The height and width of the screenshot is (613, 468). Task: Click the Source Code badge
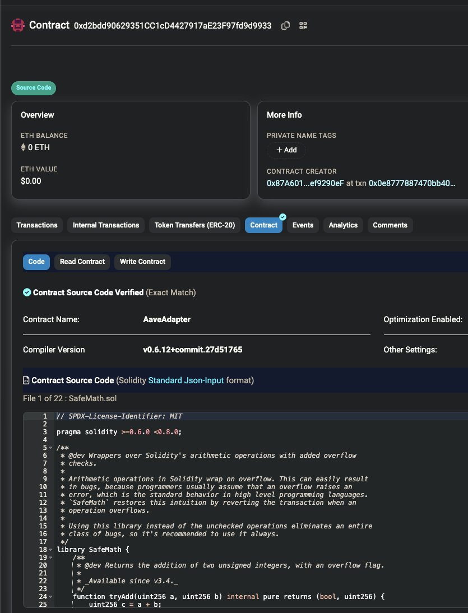34,88
